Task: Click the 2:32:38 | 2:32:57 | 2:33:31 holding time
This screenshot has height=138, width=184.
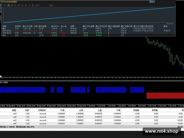Action: 143,28
